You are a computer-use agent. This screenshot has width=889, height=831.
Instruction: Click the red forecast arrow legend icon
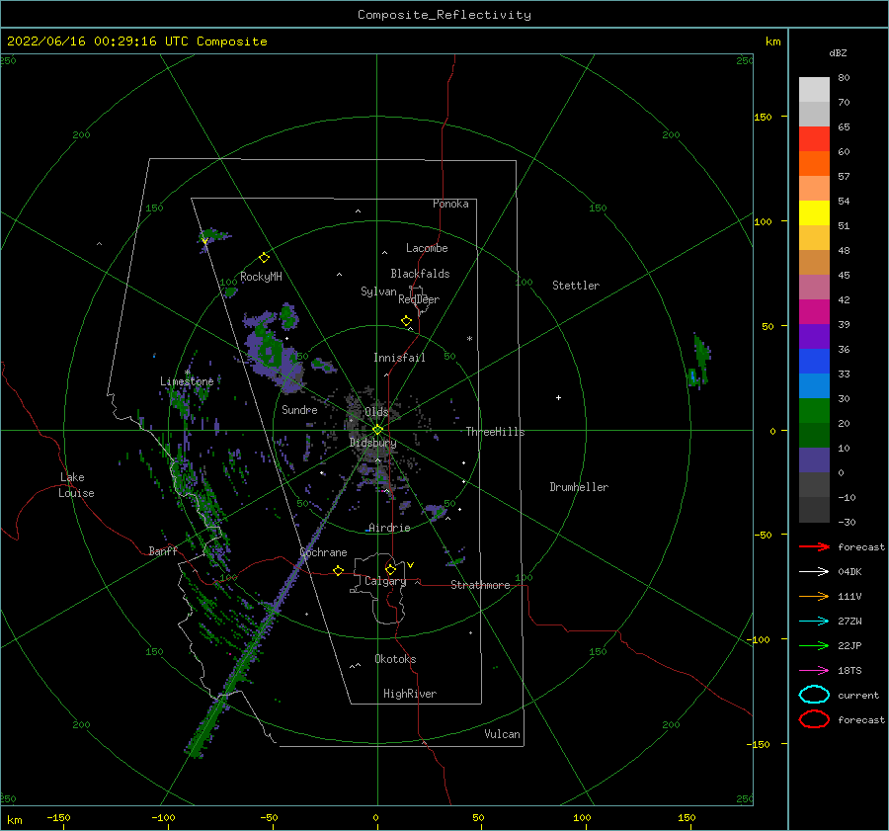pos(814,546)
